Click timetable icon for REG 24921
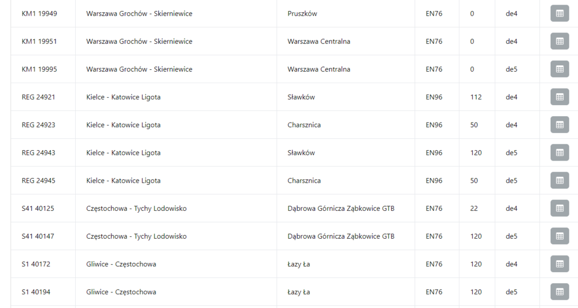 [x=560, y=97]
